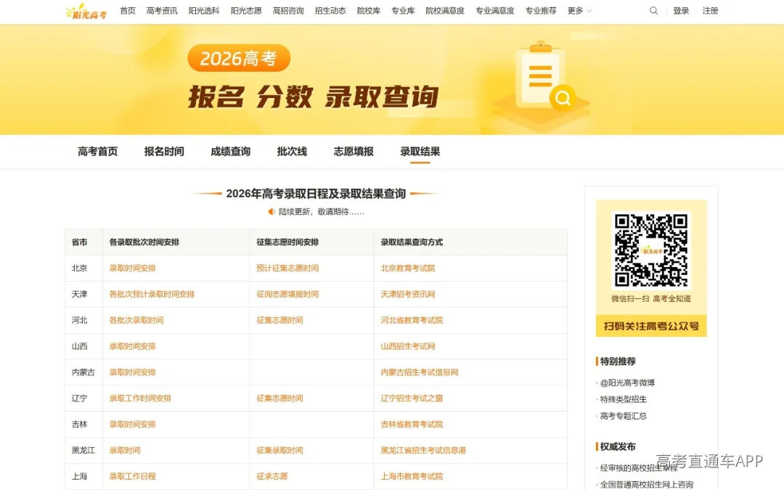Switch to 报名时间 tab
Viewport: 784px width, 490px height.
164,151
